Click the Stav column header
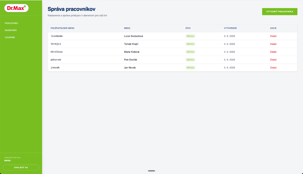The height and width of the screenshot is (174, 303). point(188,28)
